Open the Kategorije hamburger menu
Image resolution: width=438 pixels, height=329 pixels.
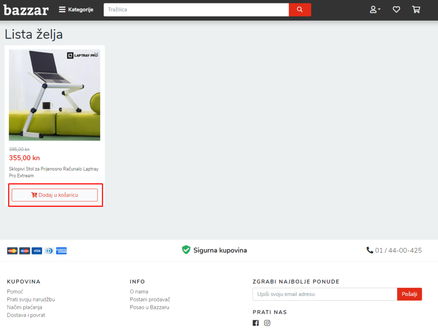tap(76, 9)
